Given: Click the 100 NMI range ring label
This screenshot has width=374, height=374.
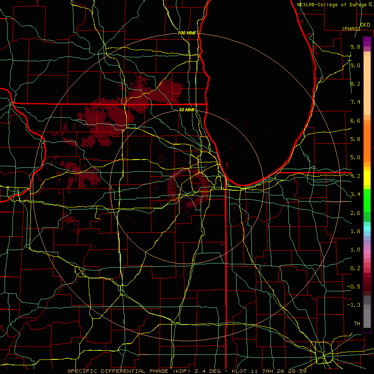Looking at the screenshot, I should [187, 33].
